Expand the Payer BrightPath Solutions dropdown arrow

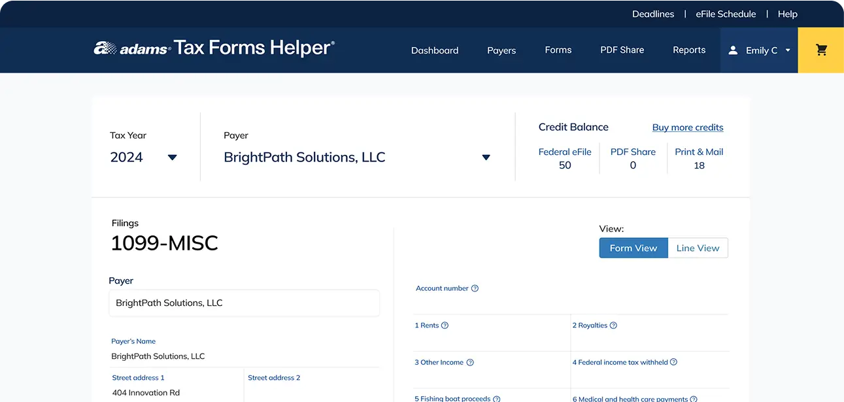486,158
